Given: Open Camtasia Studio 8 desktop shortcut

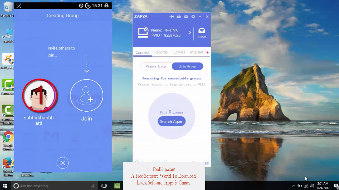Looking at the screenshot, I should point(7,115).
